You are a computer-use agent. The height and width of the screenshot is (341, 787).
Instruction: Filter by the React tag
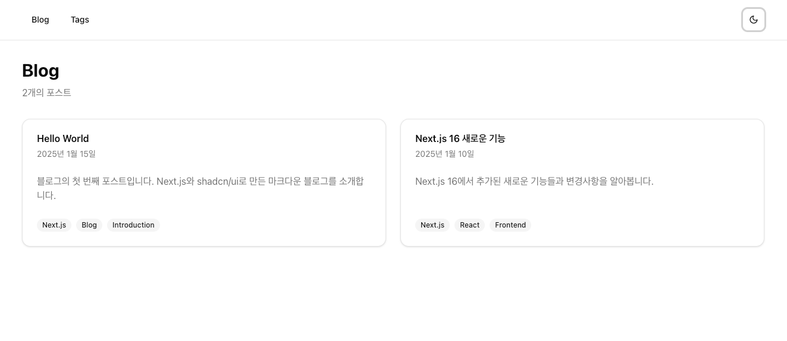click(469, 225)
